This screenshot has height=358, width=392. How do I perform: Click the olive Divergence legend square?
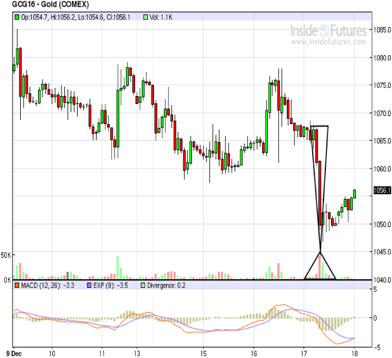144,285
